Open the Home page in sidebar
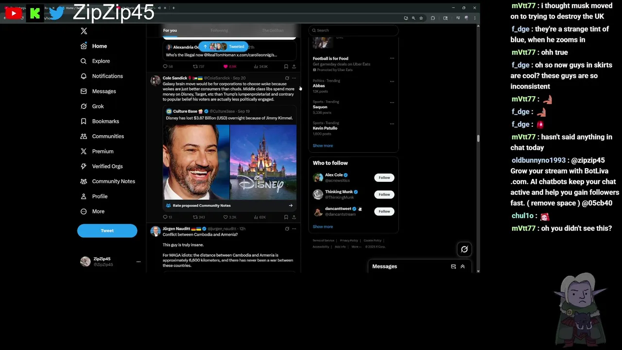622x350 pixels. 94,46
